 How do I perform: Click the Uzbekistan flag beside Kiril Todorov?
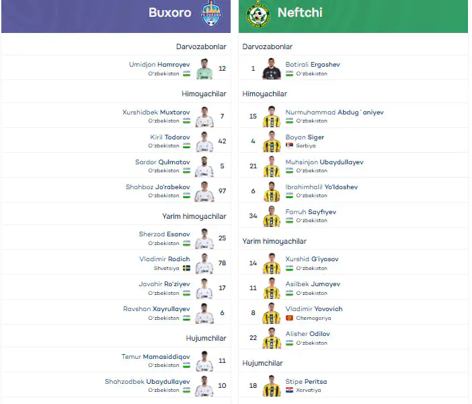tap(187, 145)
